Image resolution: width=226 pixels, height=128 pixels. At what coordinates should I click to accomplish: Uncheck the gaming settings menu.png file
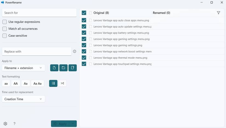84,39
